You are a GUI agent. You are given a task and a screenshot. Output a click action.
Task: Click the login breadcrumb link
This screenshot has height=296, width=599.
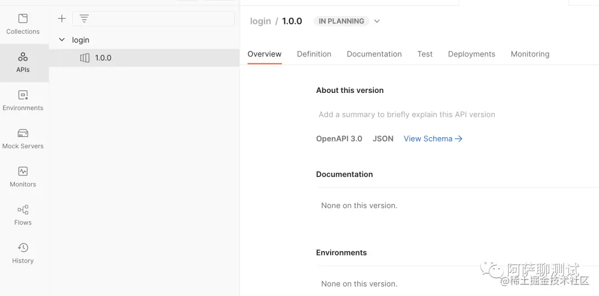pos(260,21)
